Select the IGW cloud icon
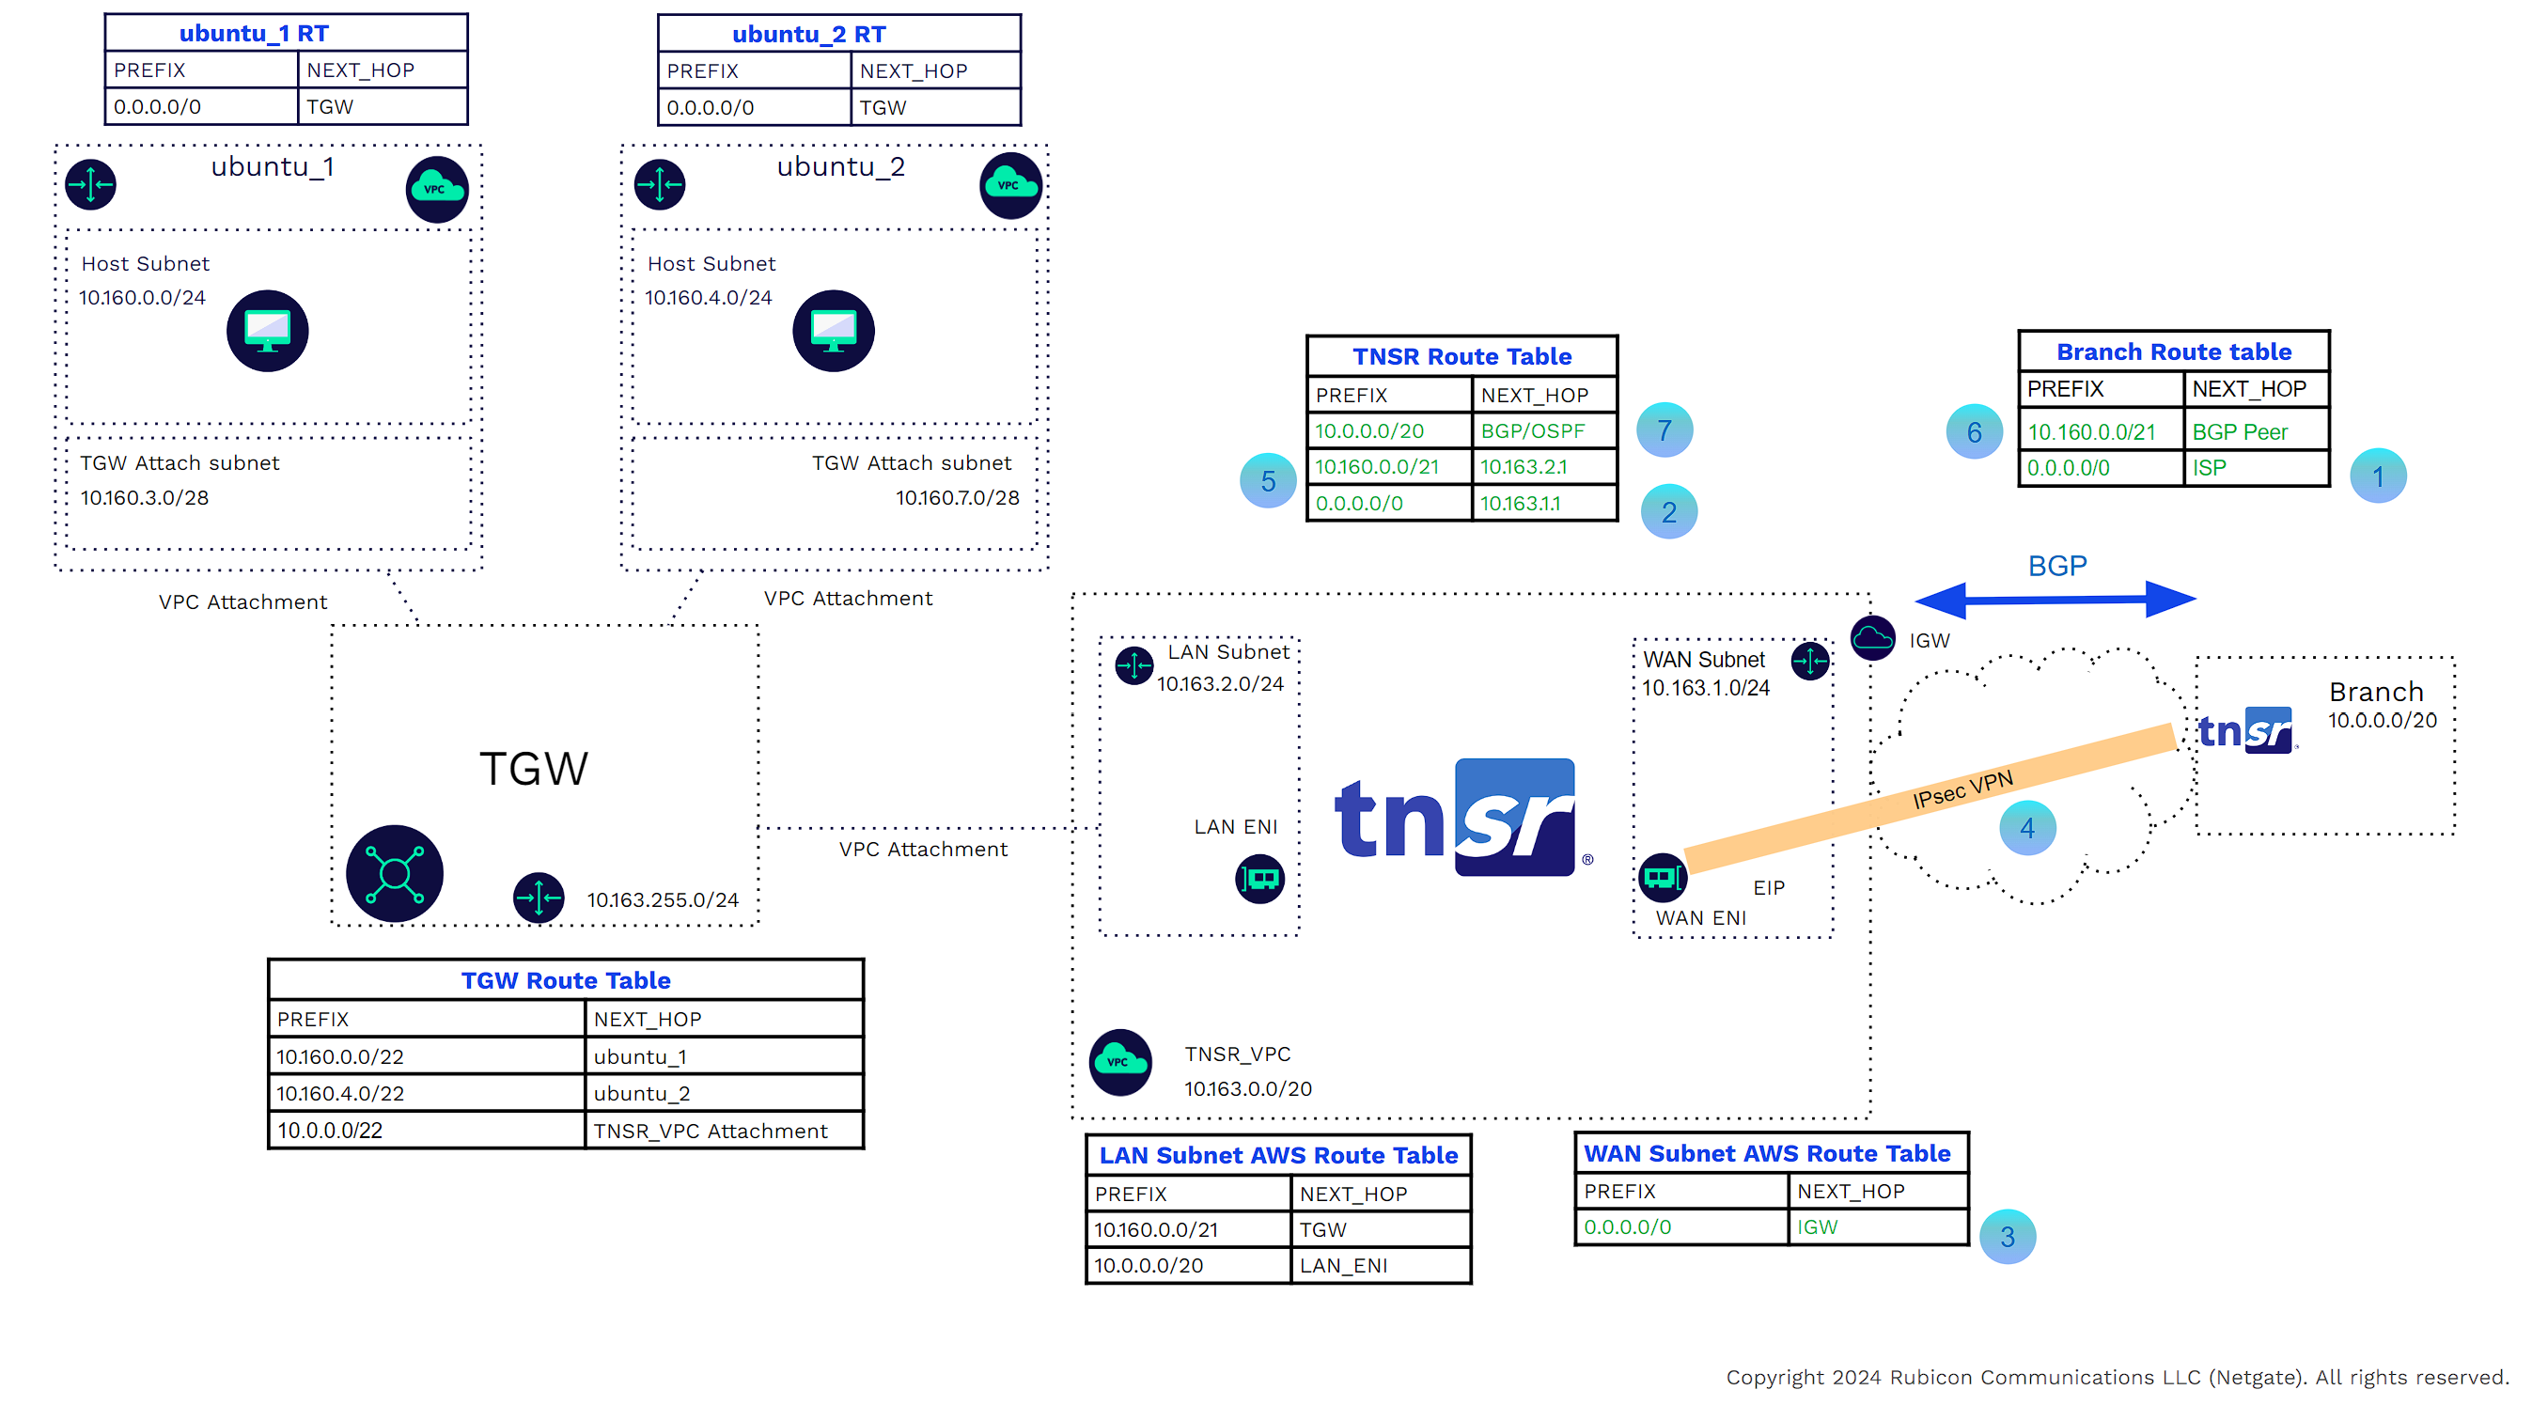The width and height of the screenshot is (2532, 1421). click(x=1871, y=639)
